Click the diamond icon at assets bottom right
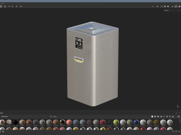The image size is (181, 135). [173, 132]
